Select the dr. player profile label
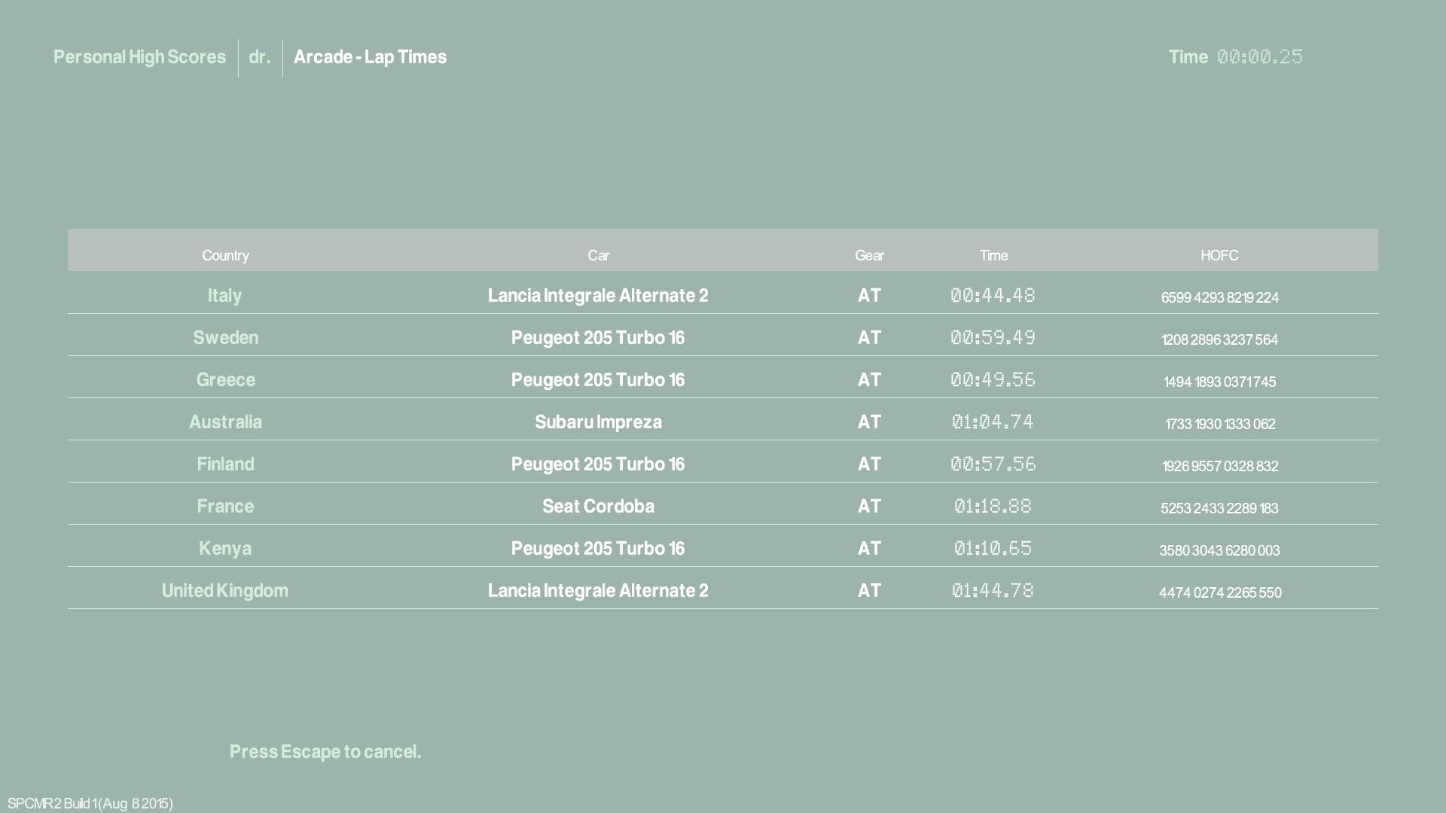Viewport: 1446px width, 813px height. click(x=259, y=57)
